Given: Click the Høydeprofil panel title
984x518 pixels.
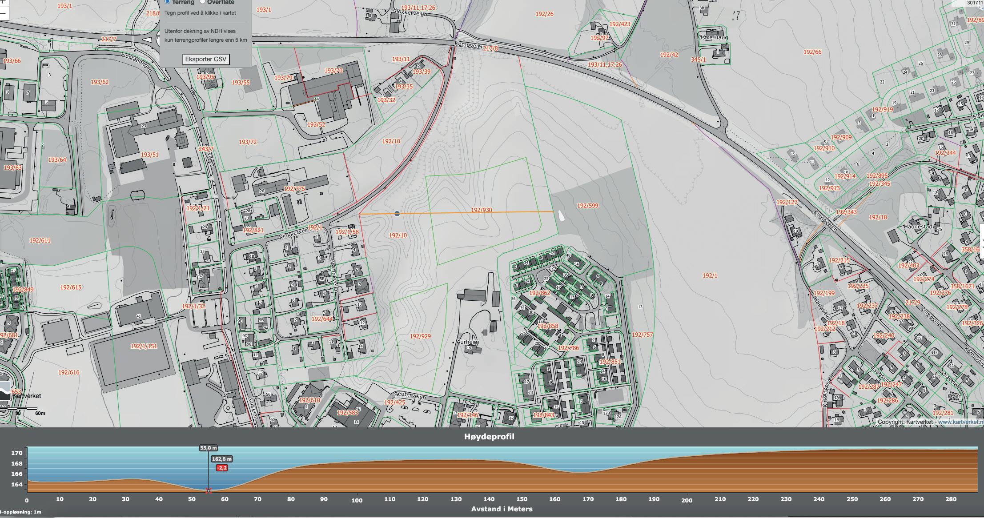Looking at the screenshot, I should coord(489,437).
